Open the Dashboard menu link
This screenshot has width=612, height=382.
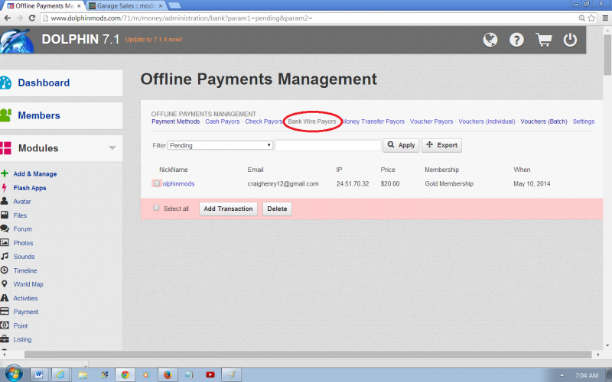click(44, 83)
